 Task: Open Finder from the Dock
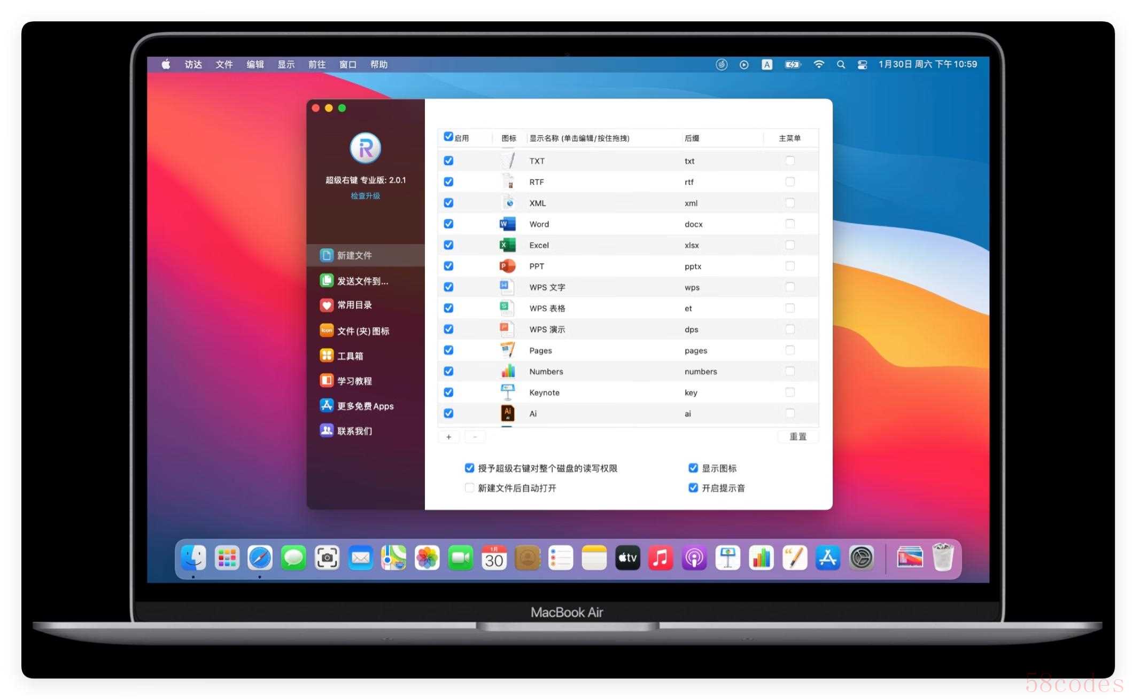193,558
